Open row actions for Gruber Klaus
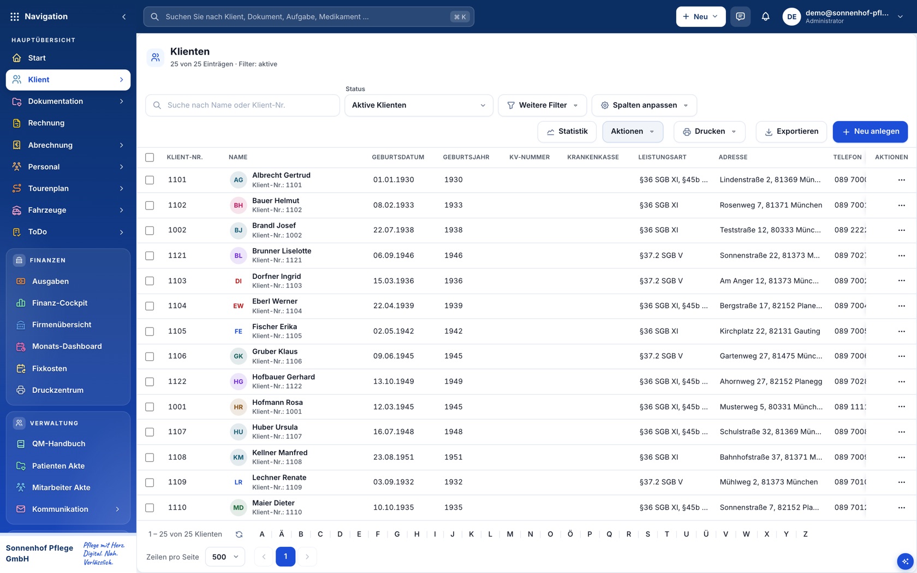This screenshot has width=917, height=573. 901,356
